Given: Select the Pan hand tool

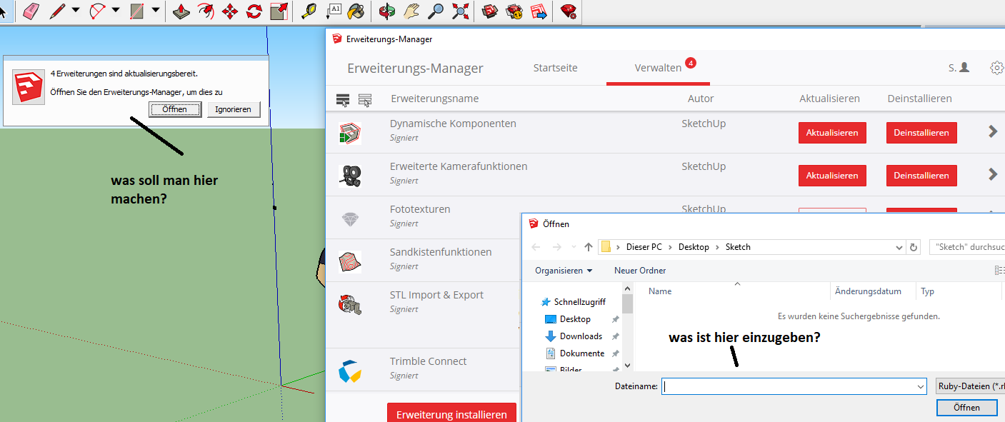Looking at the screenshot, I should (x=411, y=11).
